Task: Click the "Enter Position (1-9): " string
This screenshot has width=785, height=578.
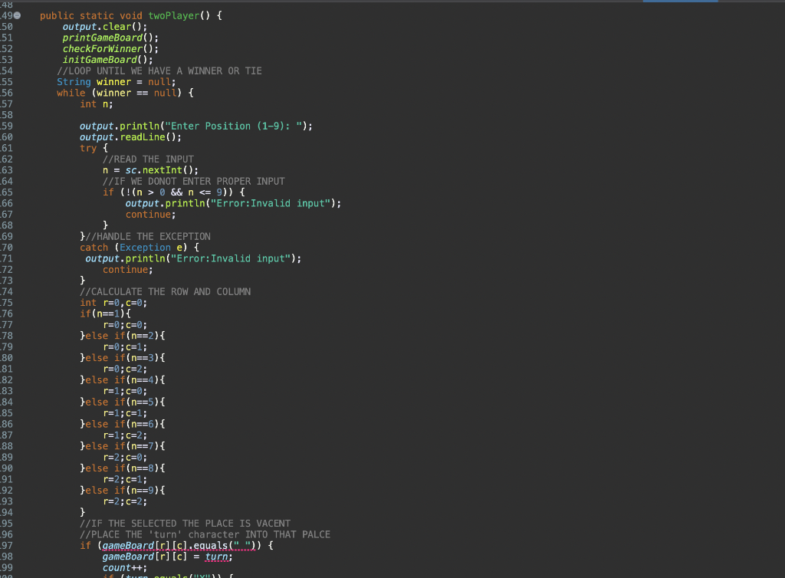Action: click(234, 126)
